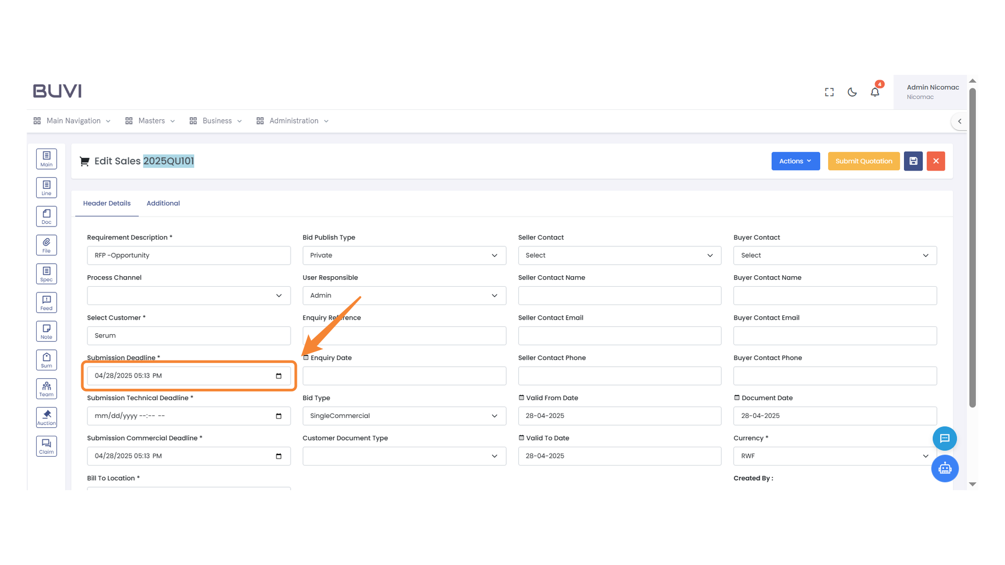This screenshot has height=565, width=1005.
Task: Click the notifications bell icon
Action: (875, 92)
